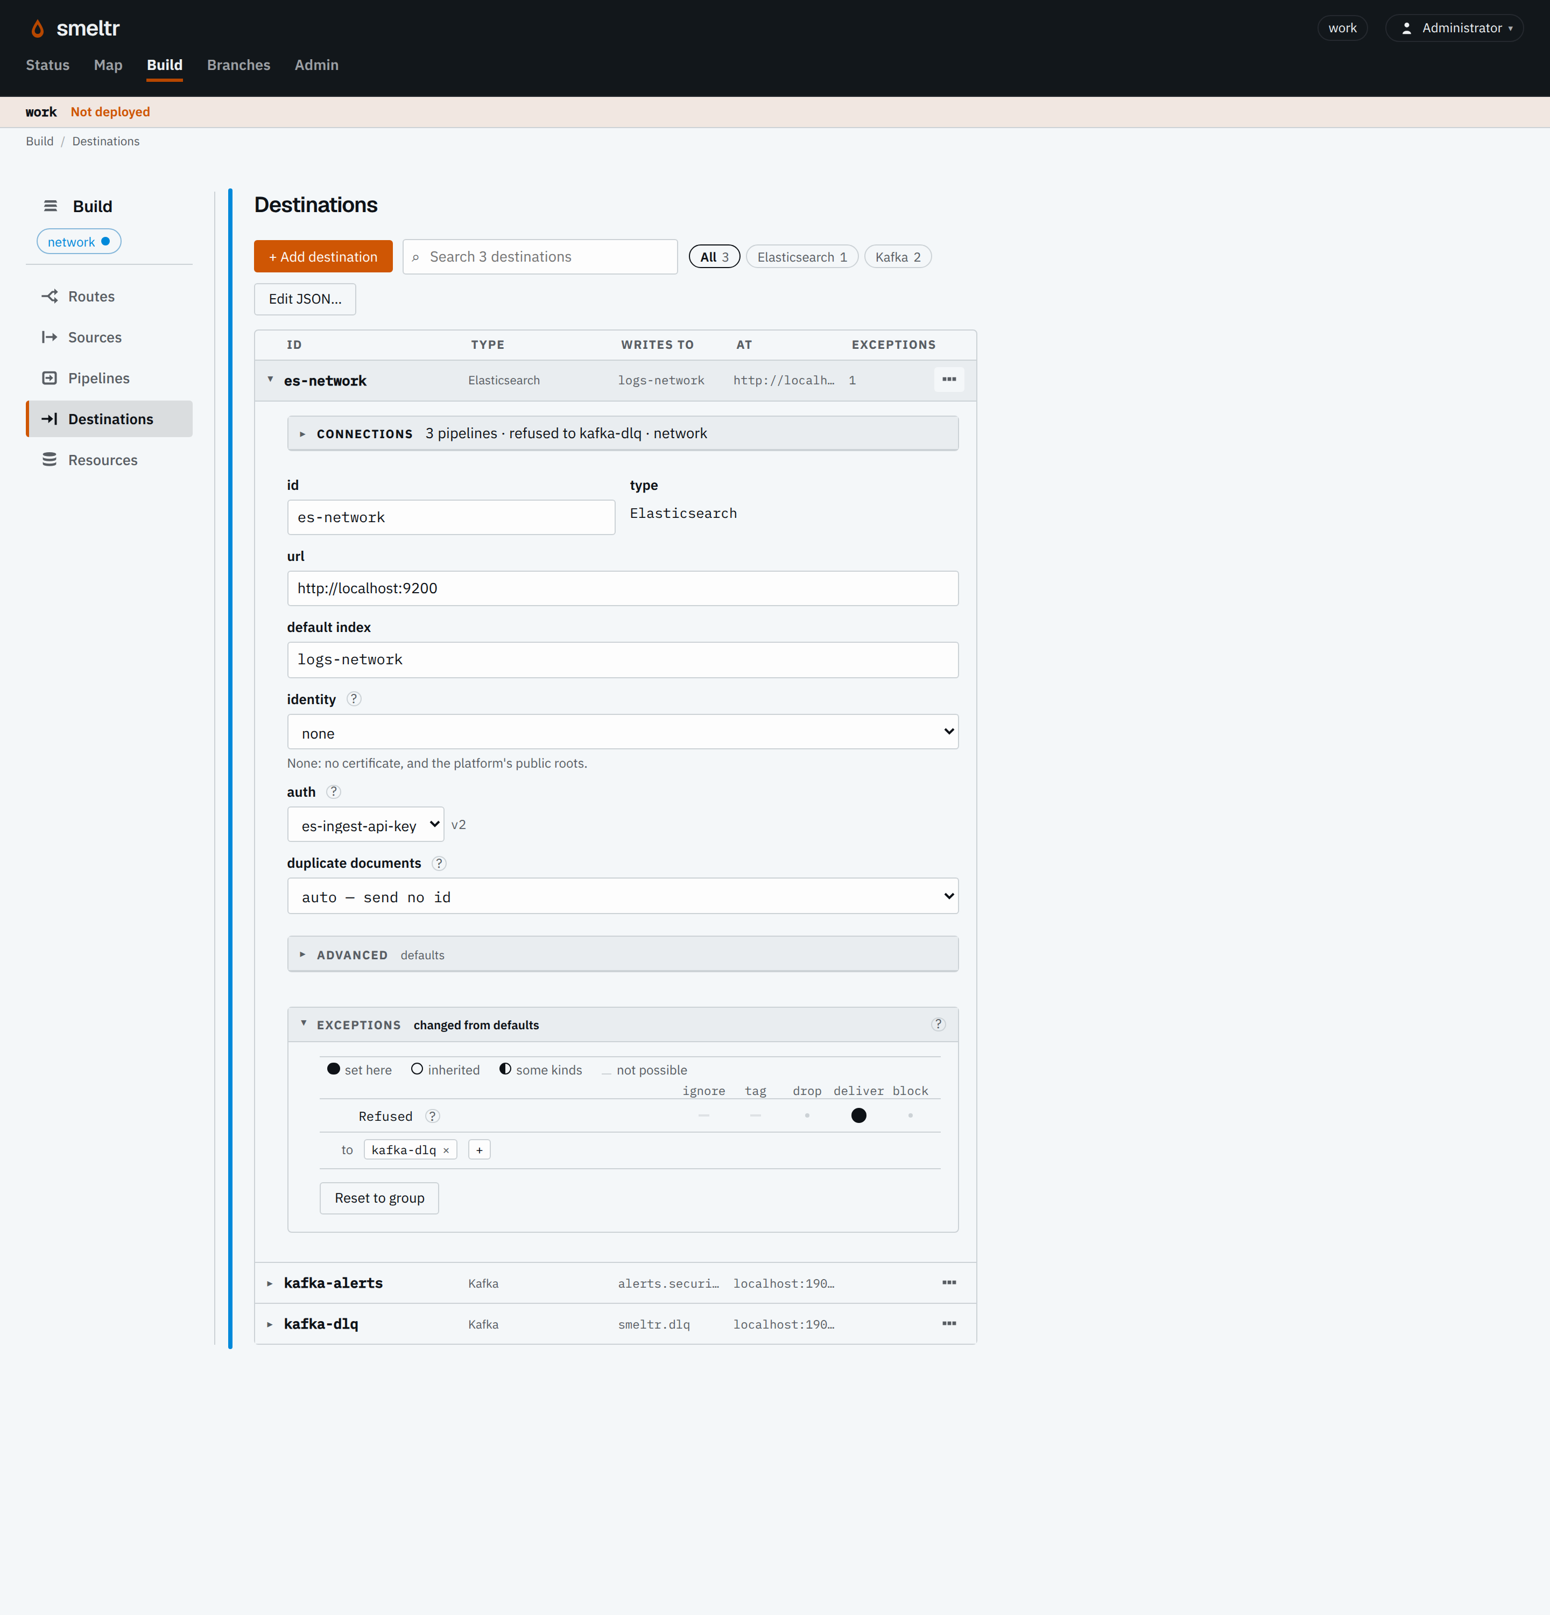Click Edit JSON button
This screenshot has width=1550, height=1615.
[305, 299]
